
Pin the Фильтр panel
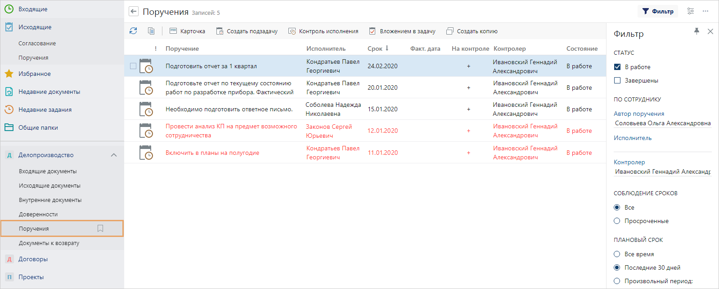(697, 31)
